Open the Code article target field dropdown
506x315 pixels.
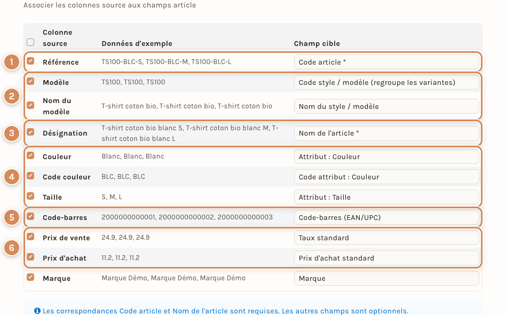(386, 62)
